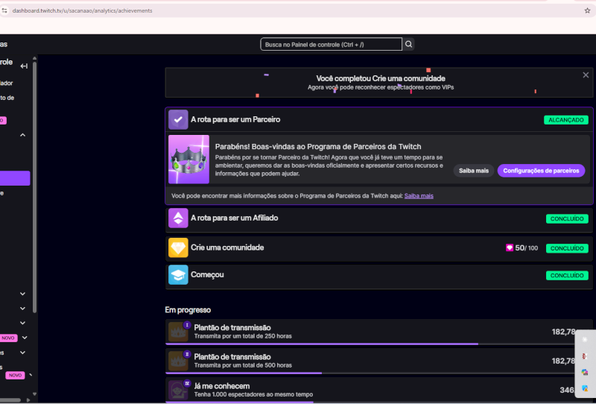
Task: Click the Affiliate route purple icon
Action: pyautogui.click(x=178, y=218)
